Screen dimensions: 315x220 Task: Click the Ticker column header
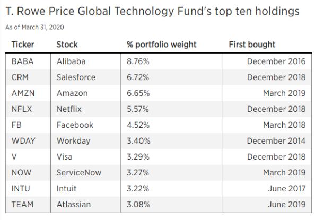23,45
